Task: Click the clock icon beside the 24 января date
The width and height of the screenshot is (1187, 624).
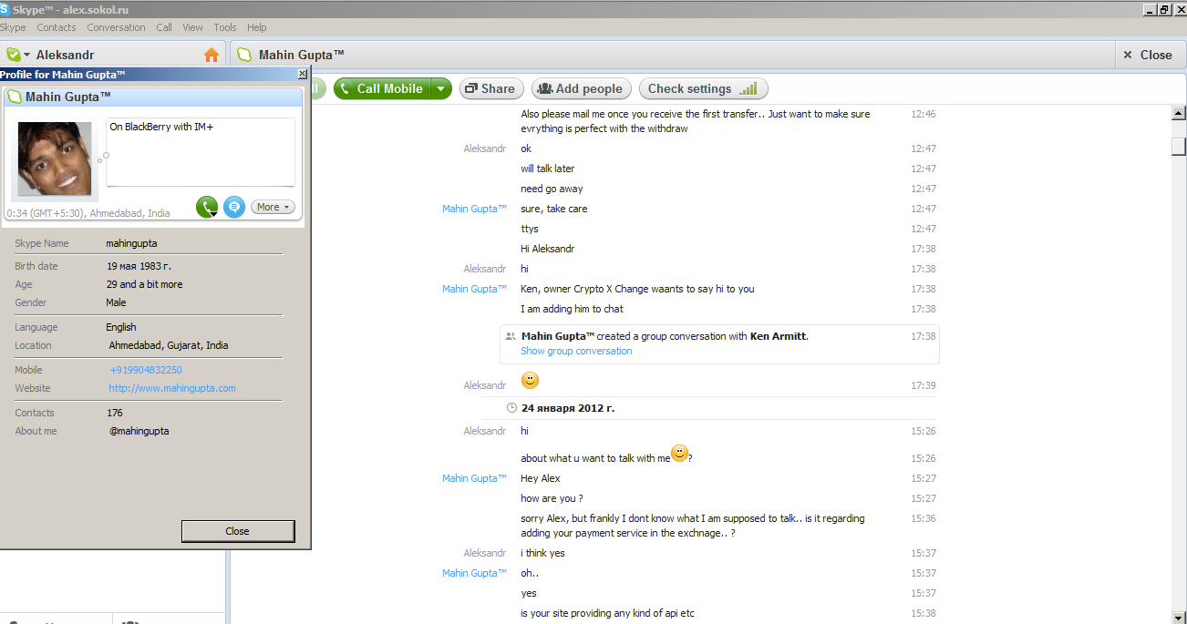Action: (x=511, y=408)
